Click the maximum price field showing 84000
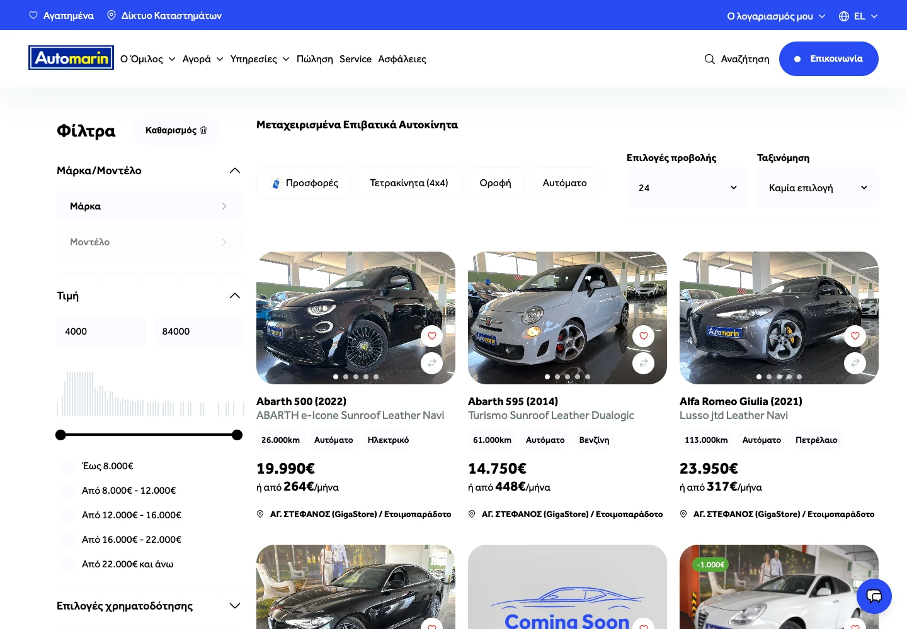Viewport: 907px width, 629px height. [x=198, y=331]
